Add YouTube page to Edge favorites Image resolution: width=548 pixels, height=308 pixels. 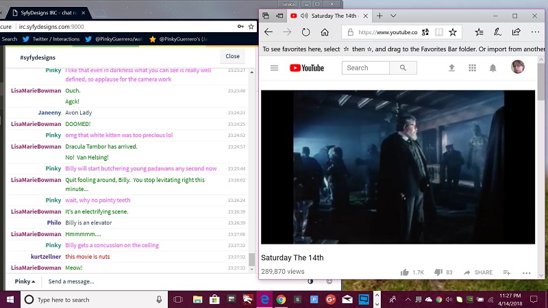453,32
